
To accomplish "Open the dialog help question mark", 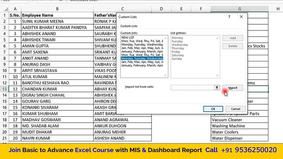I will (229, 17).
